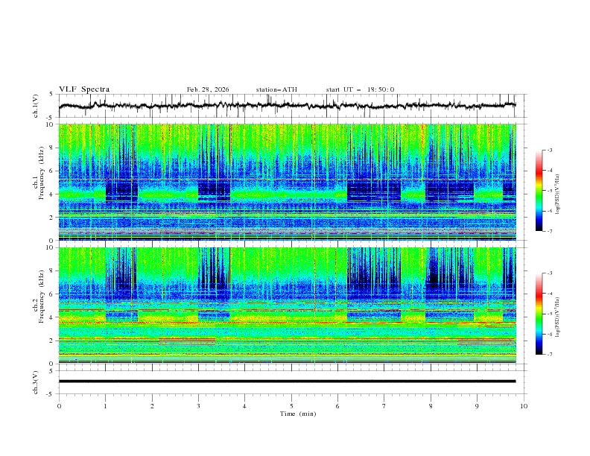This screenshot has height=456, width=590.
Task: Click the "Time (min)" axis label
Action: [x=298, y=414]
